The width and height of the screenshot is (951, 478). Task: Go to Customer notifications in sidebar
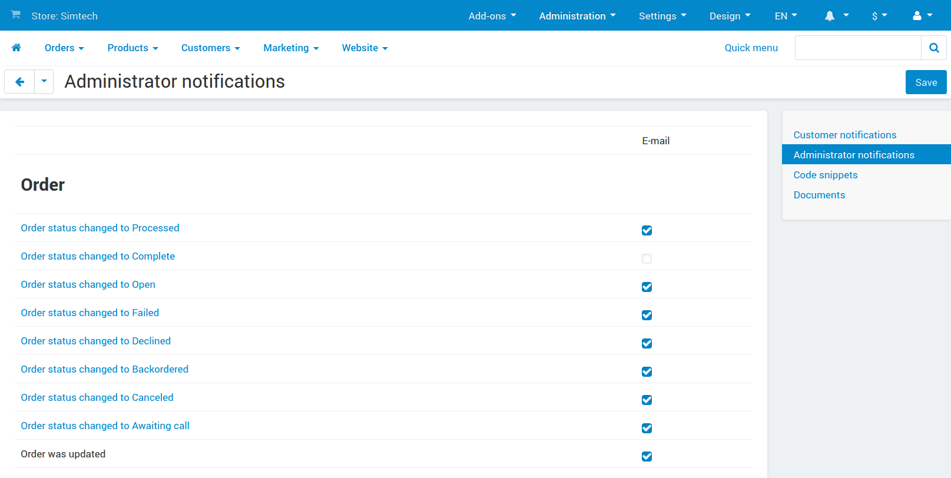click(x=844, y=135)
